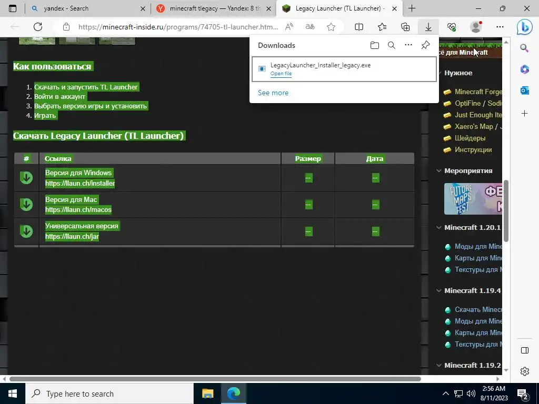Collapse the Minecraft 1.19.2 section
The height and width of the screenshot is (404, 539).
click(x=439, y=365)
